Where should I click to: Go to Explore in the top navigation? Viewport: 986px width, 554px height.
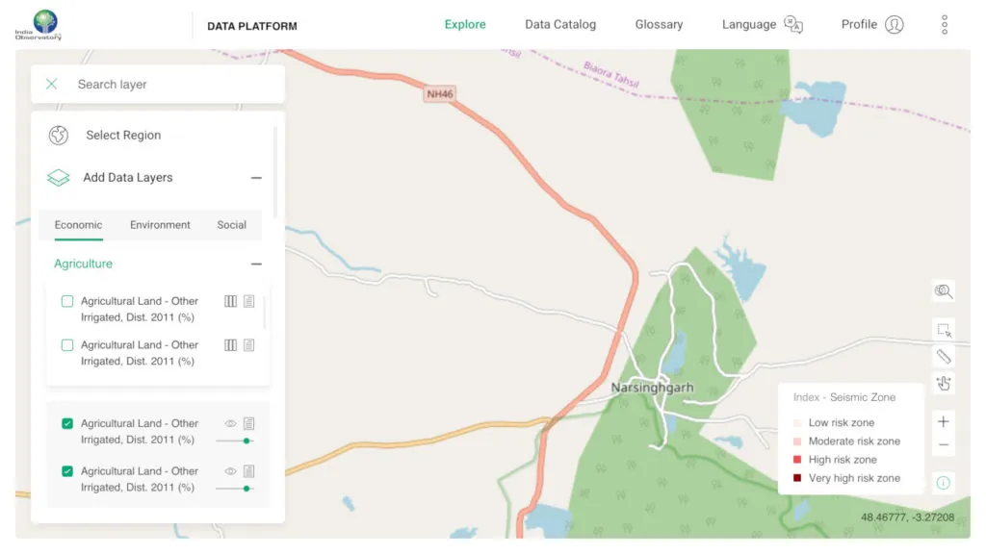coord(465,24)
